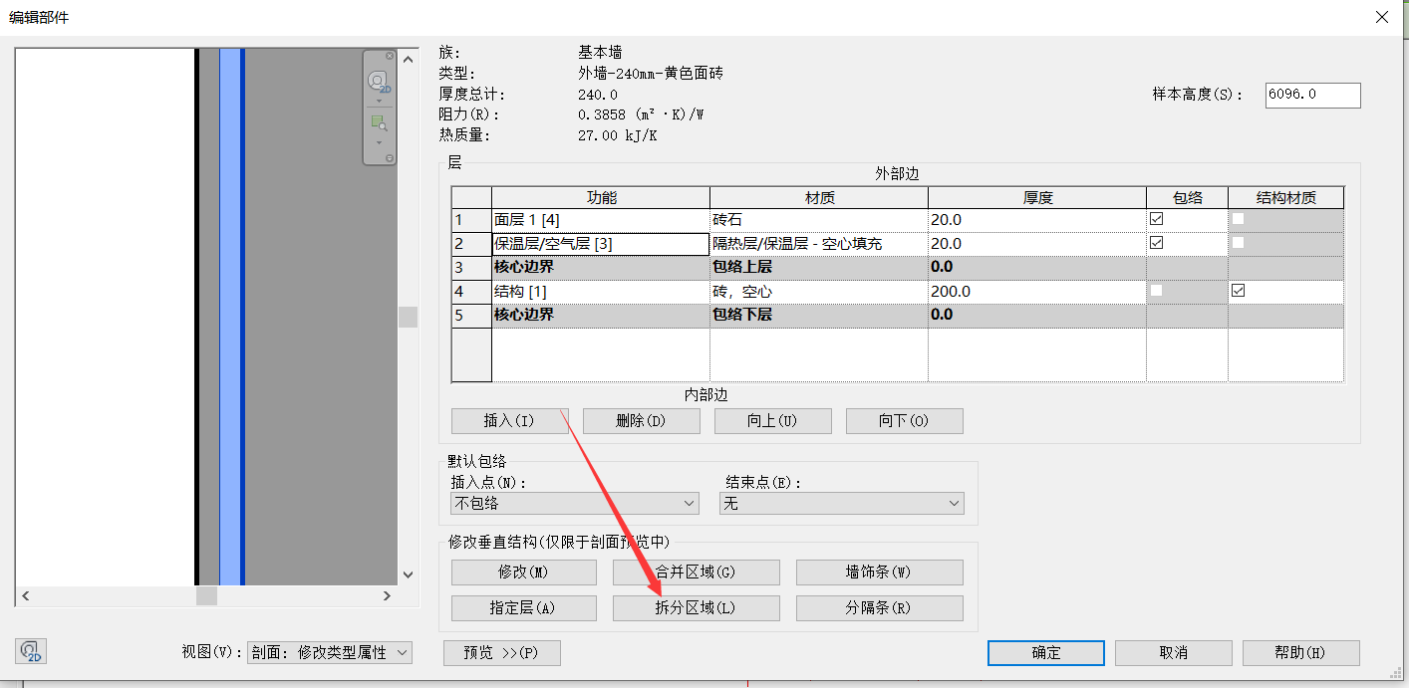Click the zoom region icon in navigation bar
1409x688 pixels.
click(379, 122)
